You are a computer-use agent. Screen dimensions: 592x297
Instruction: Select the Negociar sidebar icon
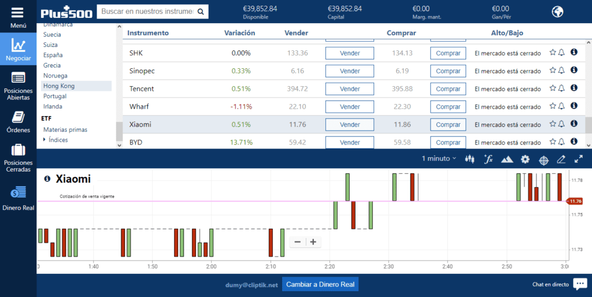click(x=18, y=45)
